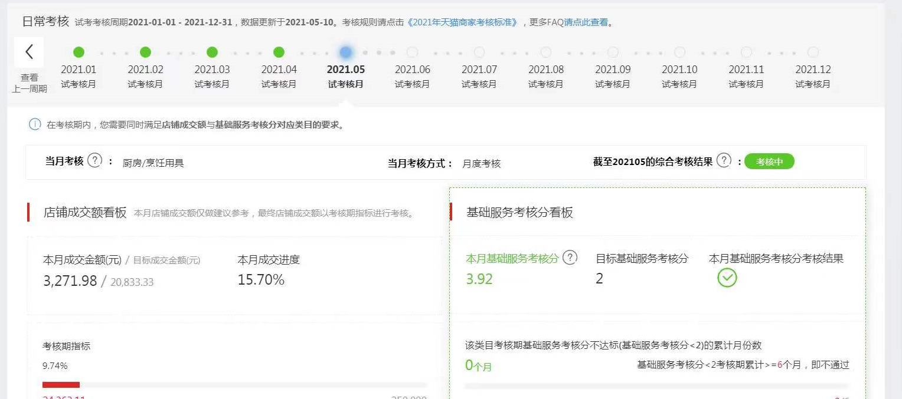This screenshot has height=399, width=902.
Task: Click the 厨房/烹饪用具 category text
Action: [153, 163]
